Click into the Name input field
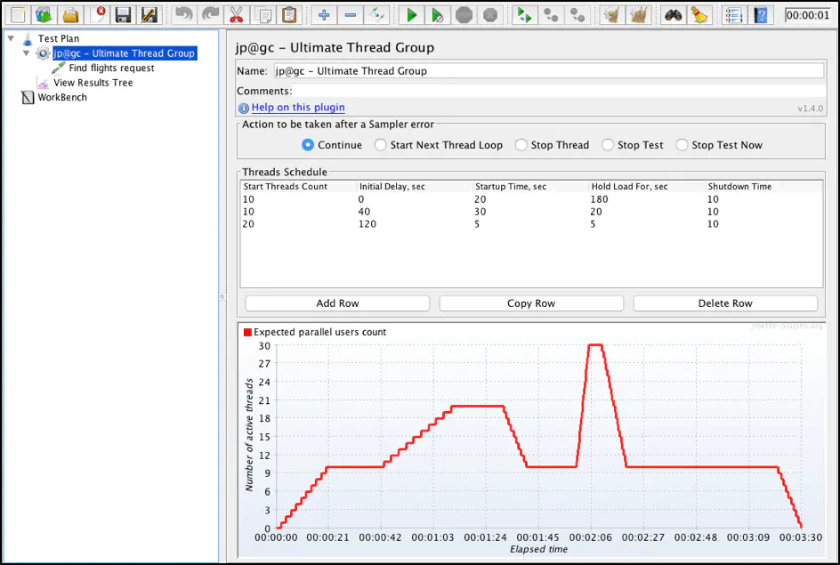The image size is (840, 565). 548,70
